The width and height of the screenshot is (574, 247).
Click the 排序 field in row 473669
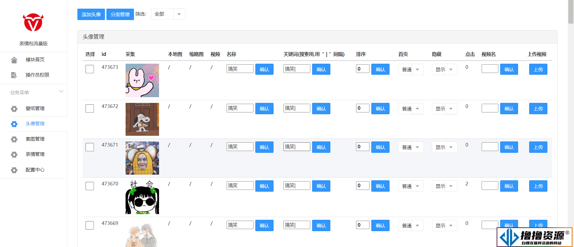click(x=363, y=225)
